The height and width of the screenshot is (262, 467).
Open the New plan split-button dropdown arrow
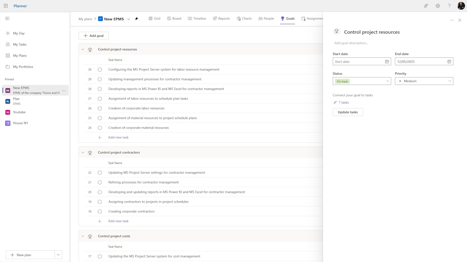click(x=58, y=255)
